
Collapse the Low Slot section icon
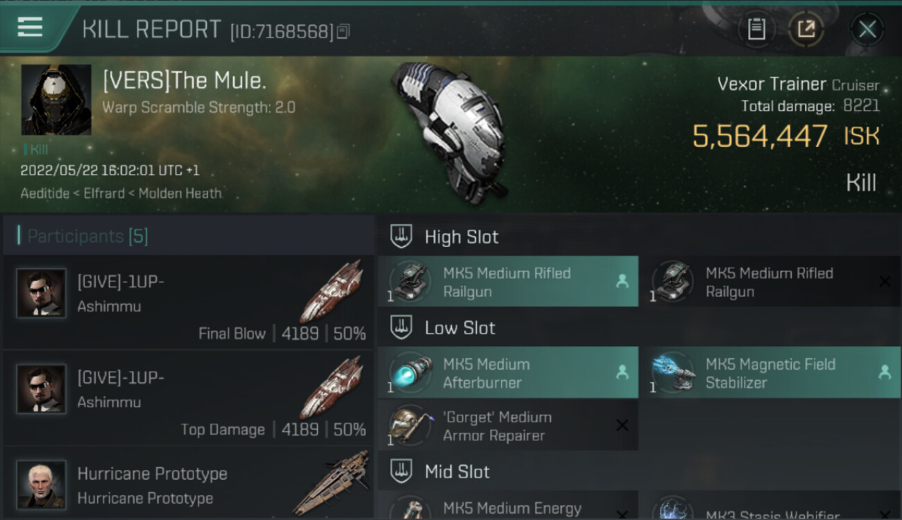coord(401,327)
